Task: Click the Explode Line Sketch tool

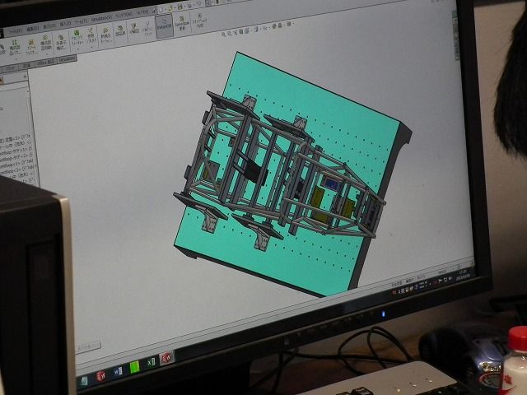Action: click(148, 27)
